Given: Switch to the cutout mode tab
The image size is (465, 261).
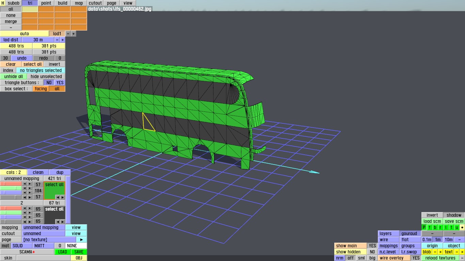Looking at the screenshot, I should pos(95,3).
